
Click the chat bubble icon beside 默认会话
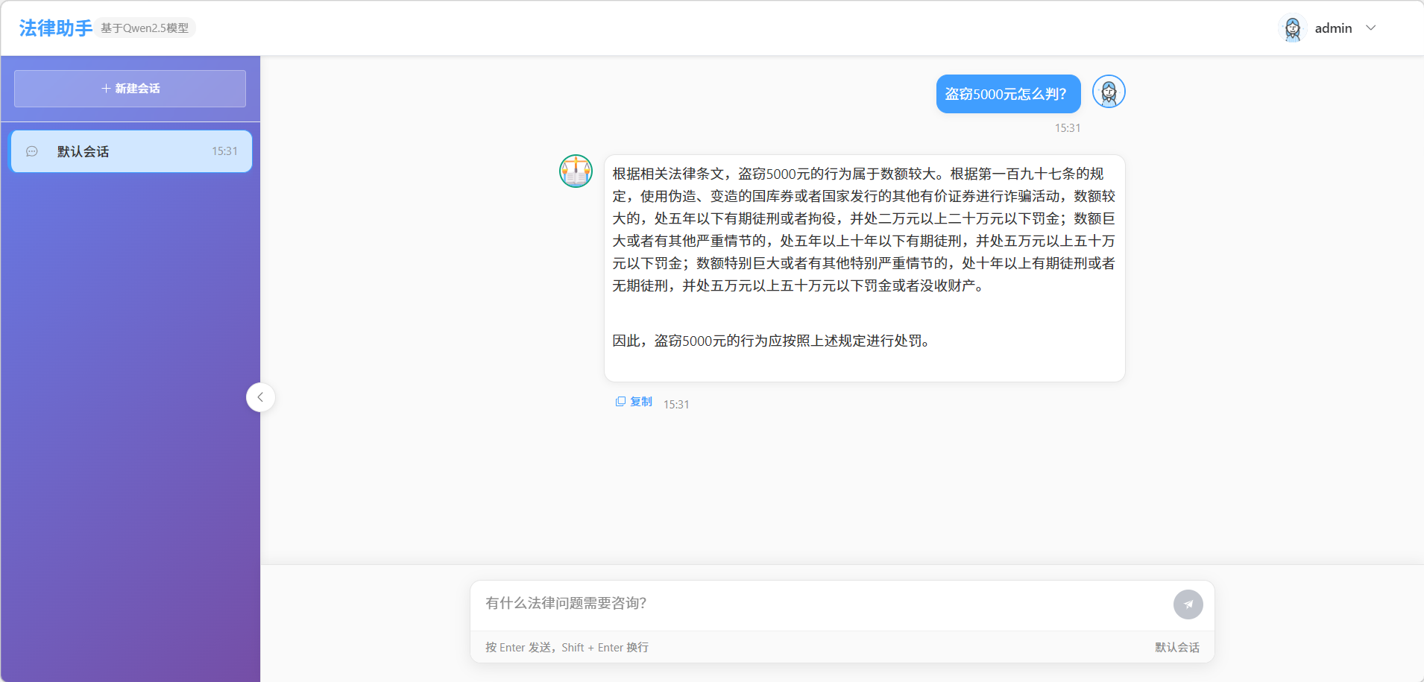tap(32, 151)
